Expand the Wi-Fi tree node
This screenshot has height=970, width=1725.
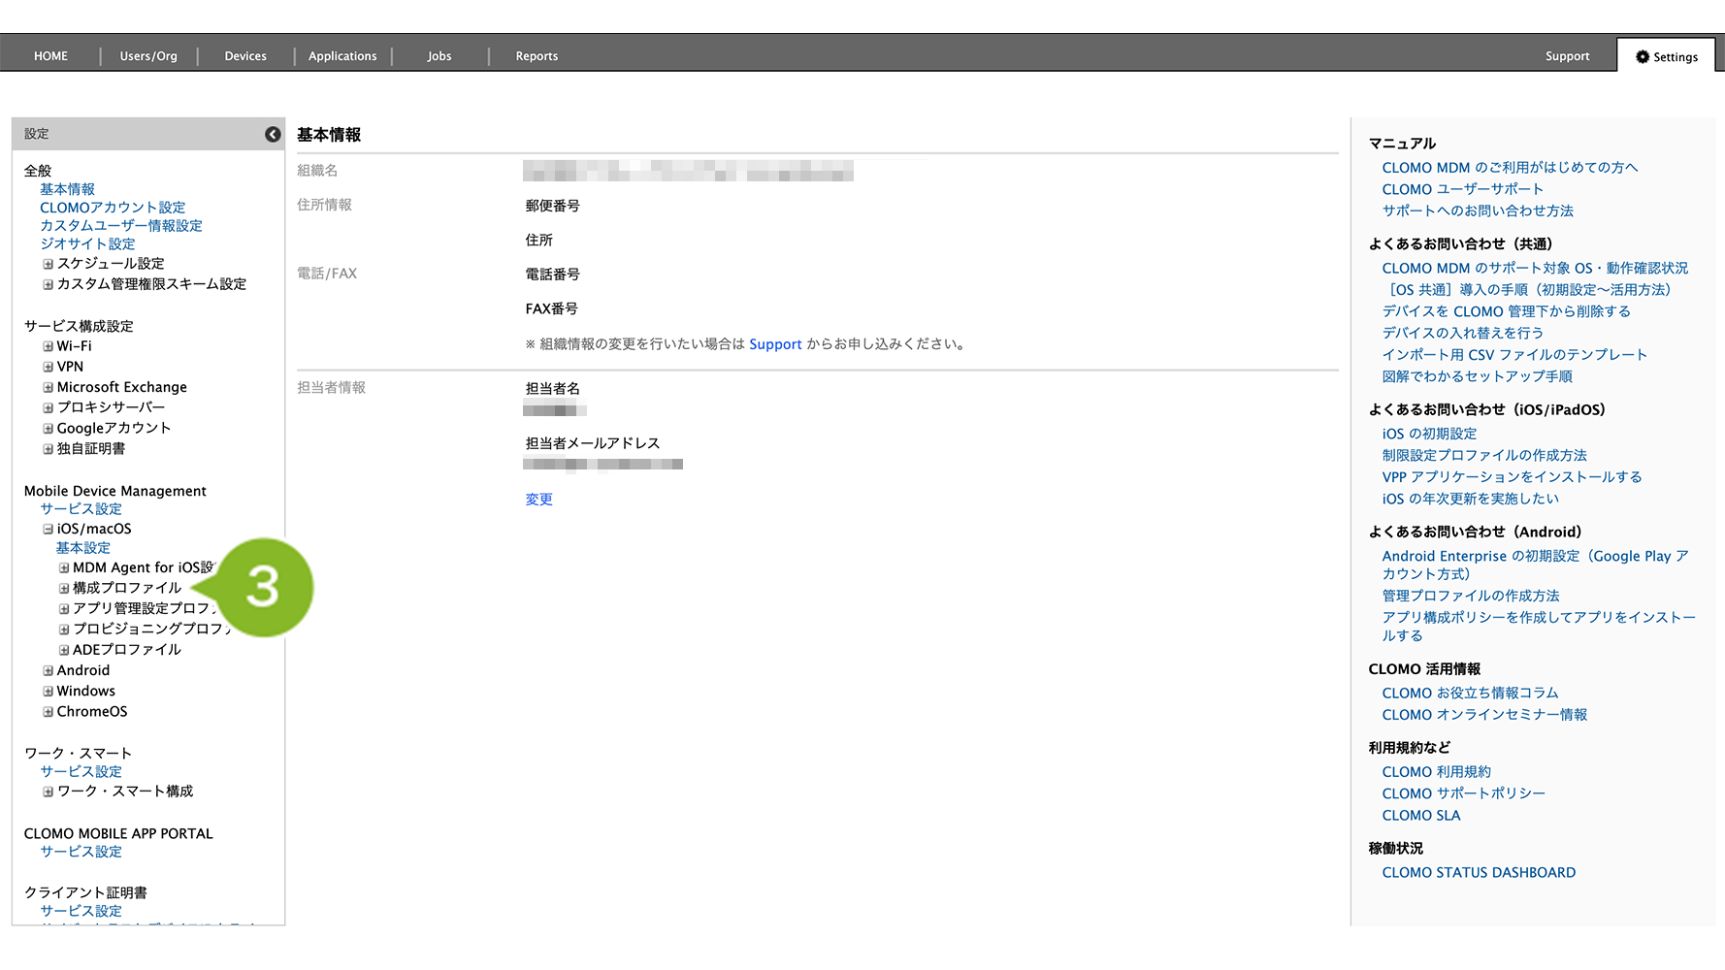(48, 346)
